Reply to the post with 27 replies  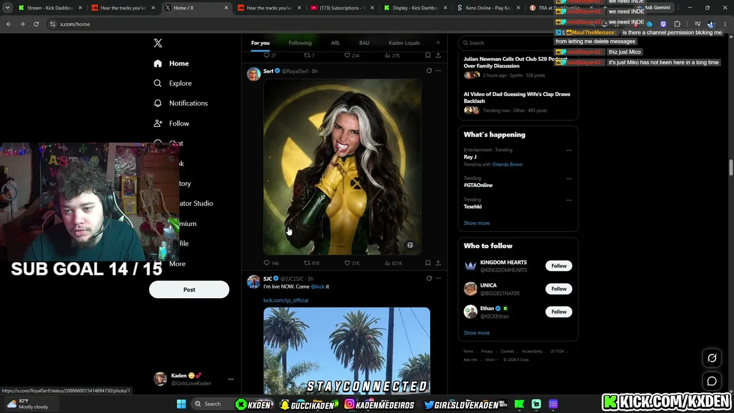(x=270, y=55)
